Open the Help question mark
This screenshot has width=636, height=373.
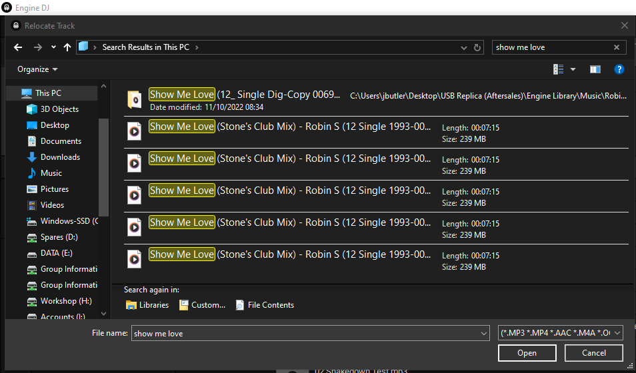(x=619, y=69)
